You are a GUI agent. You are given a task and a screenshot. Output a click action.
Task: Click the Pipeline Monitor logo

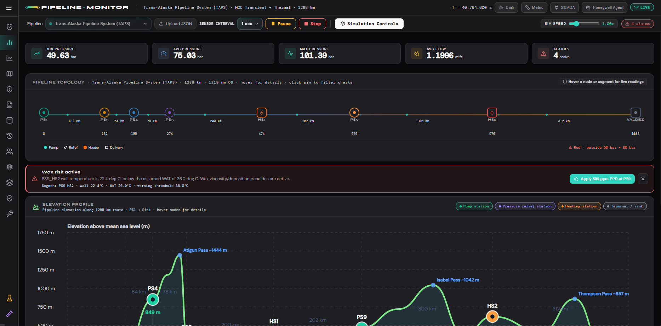click(x=77, y=7)
